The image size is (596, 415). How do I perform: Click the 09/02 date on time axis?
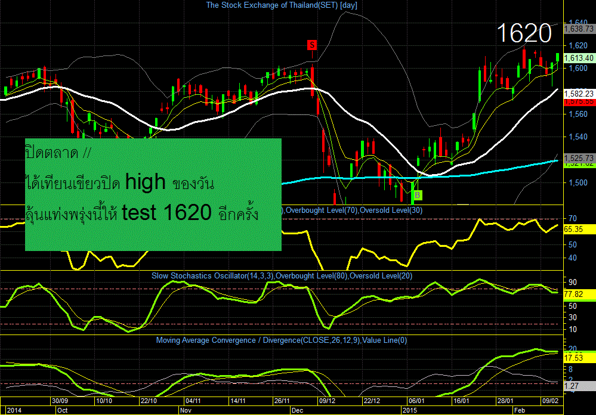click(551, 401)
